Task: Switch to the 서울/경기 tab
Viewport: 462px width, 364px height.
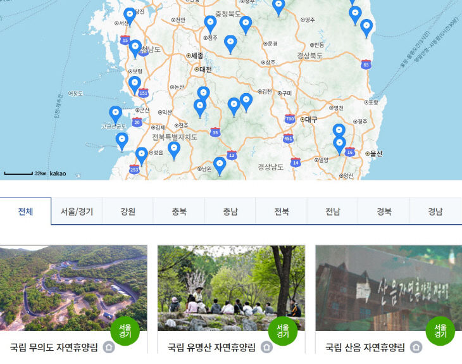Action: [77, 211]
